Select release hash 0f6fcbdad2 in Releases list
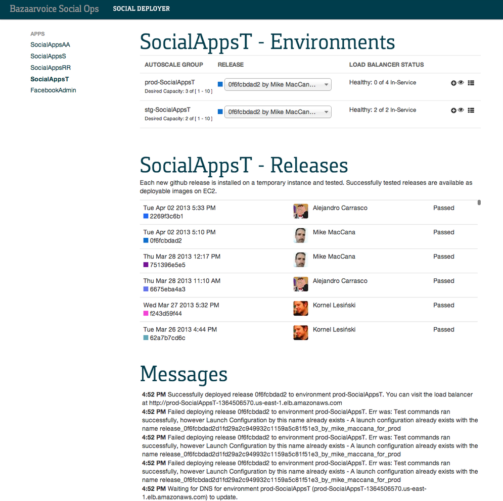 (166, 241)
